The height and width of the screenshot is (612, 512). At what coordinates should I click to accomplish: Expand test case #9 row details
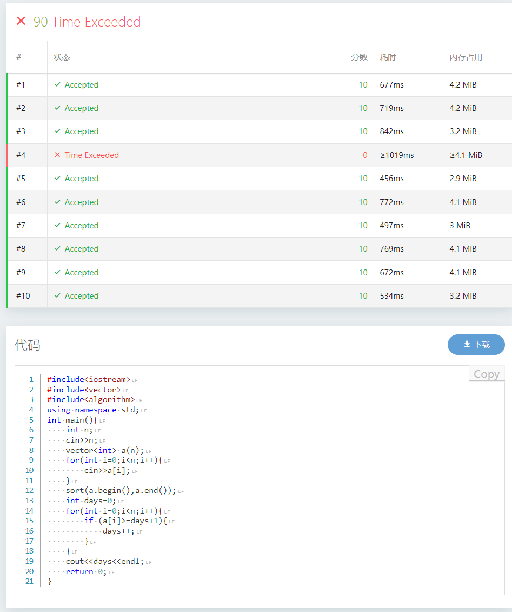pyautogui.click(x=260, y=272)
